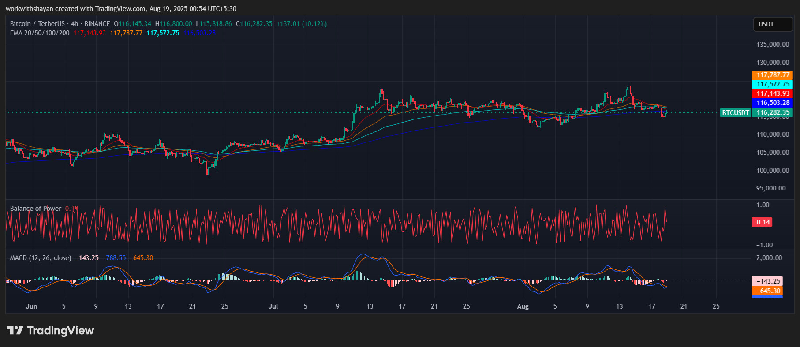This screenshot has height=347, width=800.
Task: Click the BTCUSDT symbol tag on price axis
Action: click(x=735, y=113)
